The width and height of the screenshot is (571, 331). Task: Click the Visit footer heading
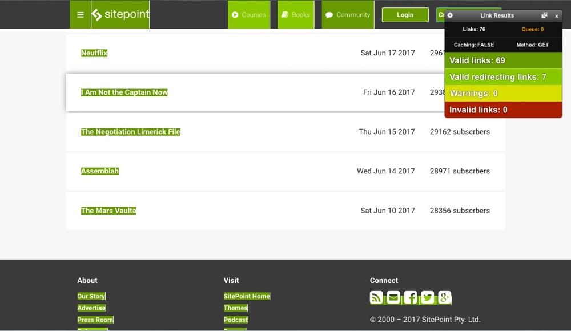231,280
